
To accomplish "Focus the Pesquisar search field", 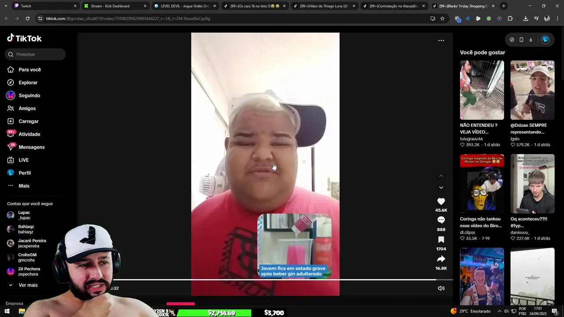I will [x=35, y=54].
